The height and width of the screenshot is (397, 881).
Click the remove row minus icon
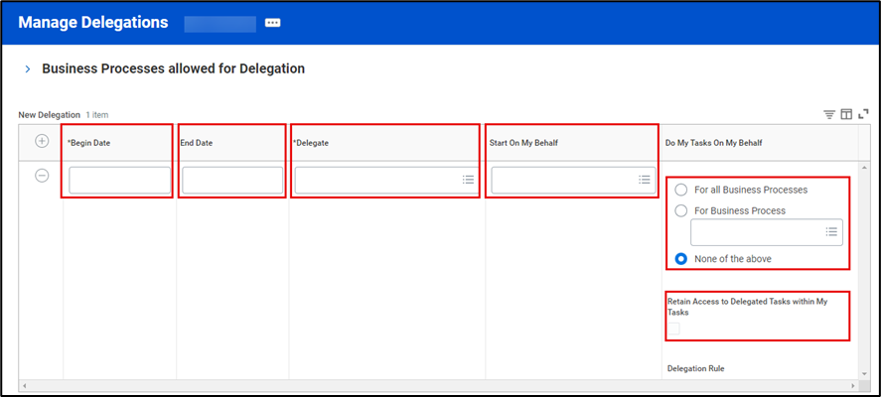[42, 176]
